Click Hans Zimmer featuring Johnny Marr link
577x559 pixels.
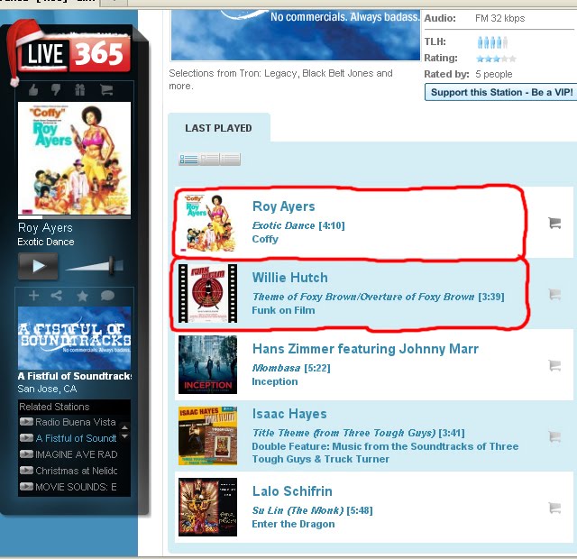[x=365, y=349]
